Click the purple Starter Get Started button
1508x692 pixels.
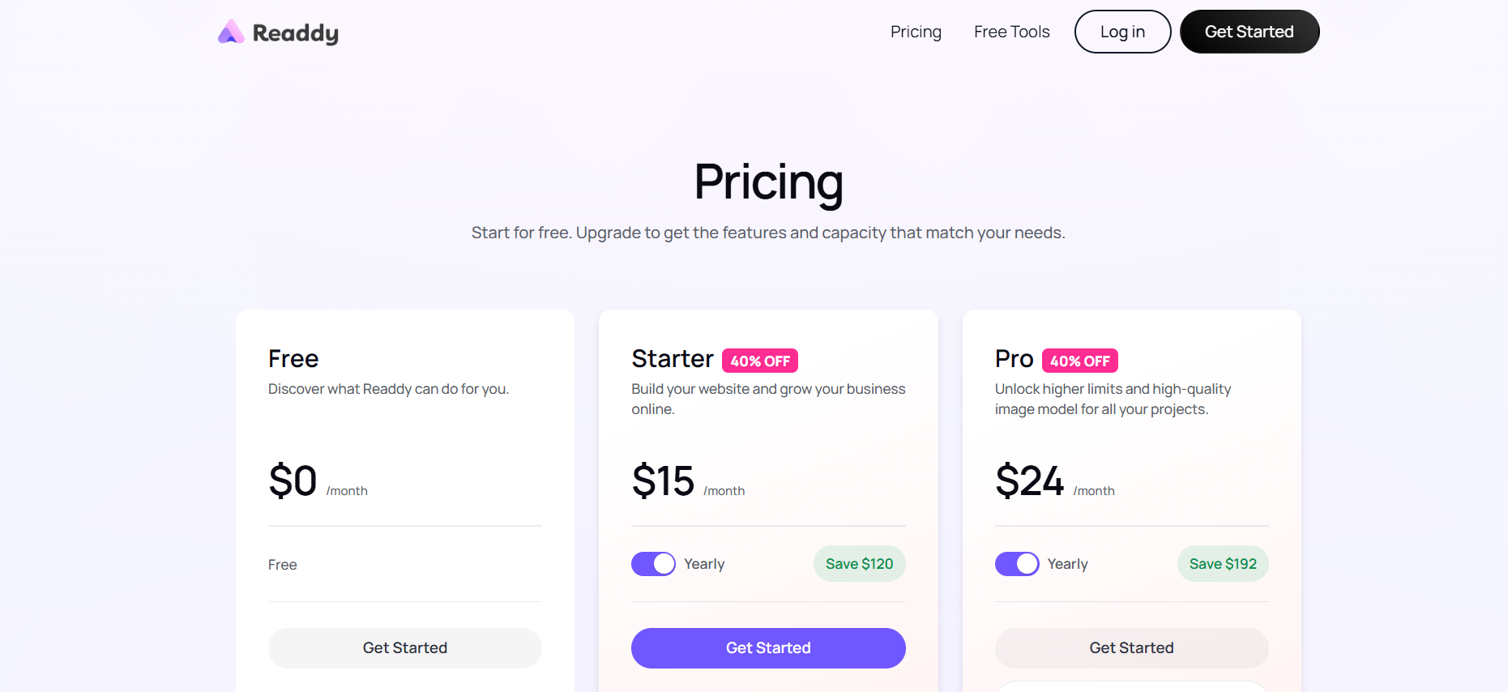(x=768, y=648)
